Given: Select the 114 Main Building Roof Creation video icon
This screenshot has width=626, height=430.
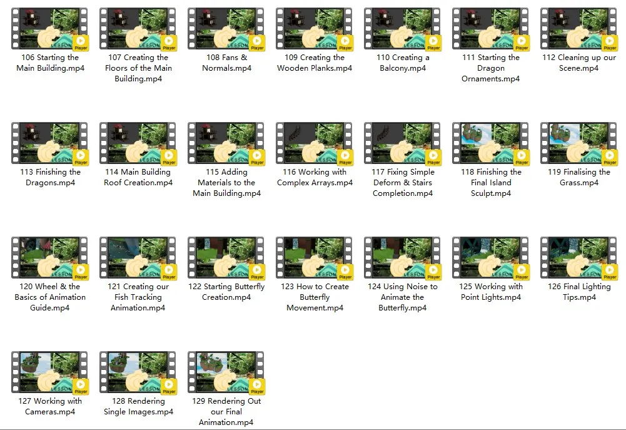Looking at the screenshot, I should [x=138, y=143].
